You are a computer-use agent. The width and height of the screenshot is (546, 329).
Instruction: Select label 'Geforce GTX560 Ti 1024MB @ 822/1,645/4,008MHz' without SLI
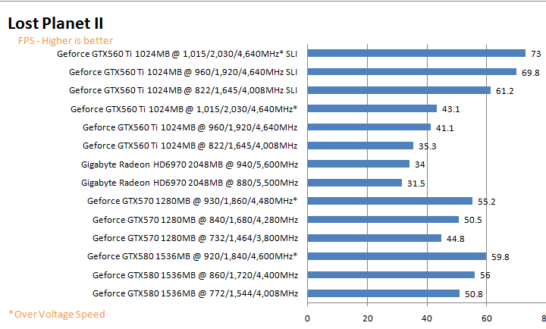[x=190, y=146]
